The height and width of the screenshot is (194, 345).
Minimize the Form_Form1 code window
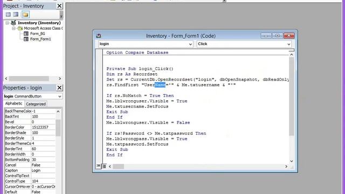[x=266, y=36]
